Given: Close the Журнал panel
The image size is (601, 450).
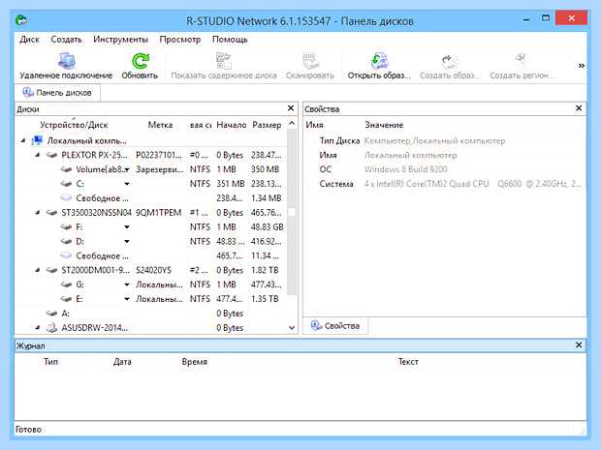Looking at the screenshot, I should (x=579, y=345).
